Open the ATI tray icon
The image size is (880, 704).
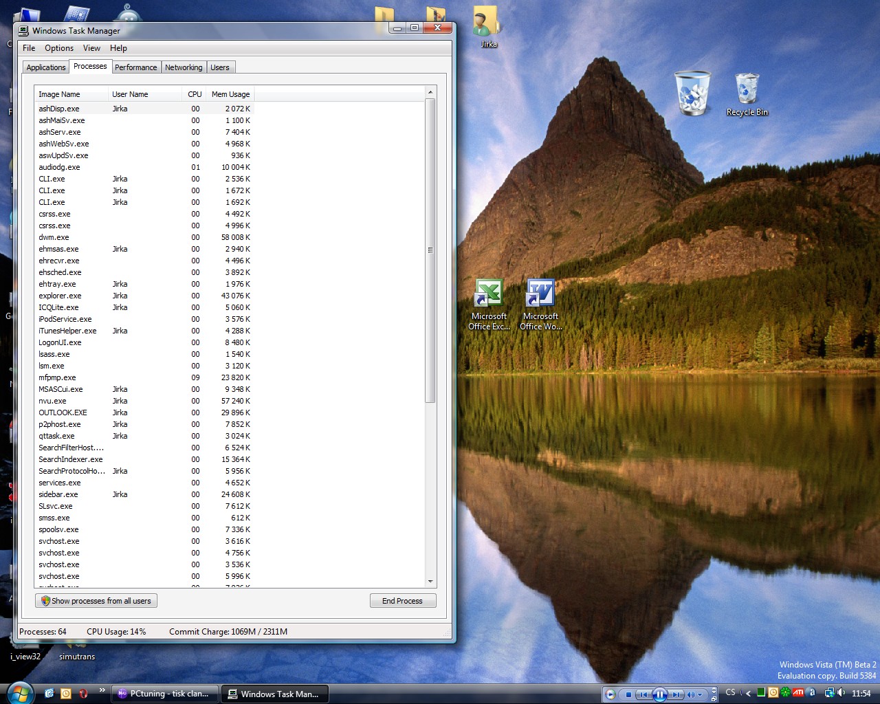798,692
